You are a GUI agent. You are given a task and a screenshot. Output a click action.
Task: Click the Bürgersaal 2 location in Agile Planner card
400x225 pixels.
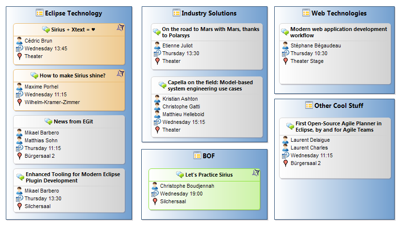(x=306, y=163)
